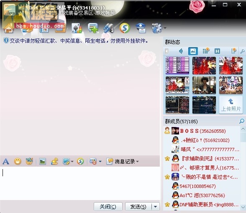Click the 发送(S) send button
The width and height of the screenshot is (246, 213).
click(x=138, y=207)
